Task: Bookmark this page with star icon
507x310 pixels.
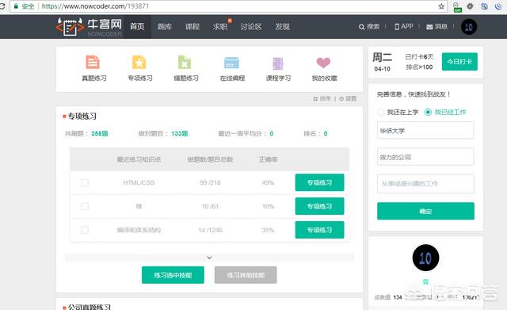Action: pos(441,6)
